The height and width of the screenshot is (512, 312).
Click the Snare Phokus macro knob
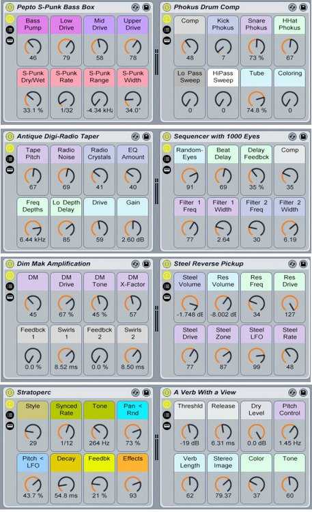(257, 46)
